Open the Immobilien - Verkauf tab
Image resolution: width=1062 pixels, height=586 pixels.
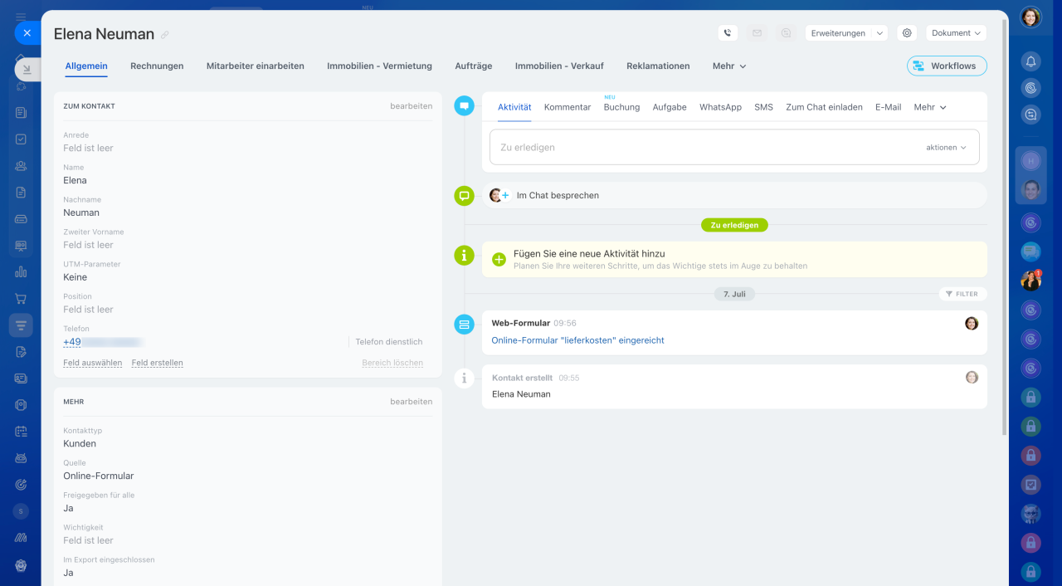tap(559, 66)
